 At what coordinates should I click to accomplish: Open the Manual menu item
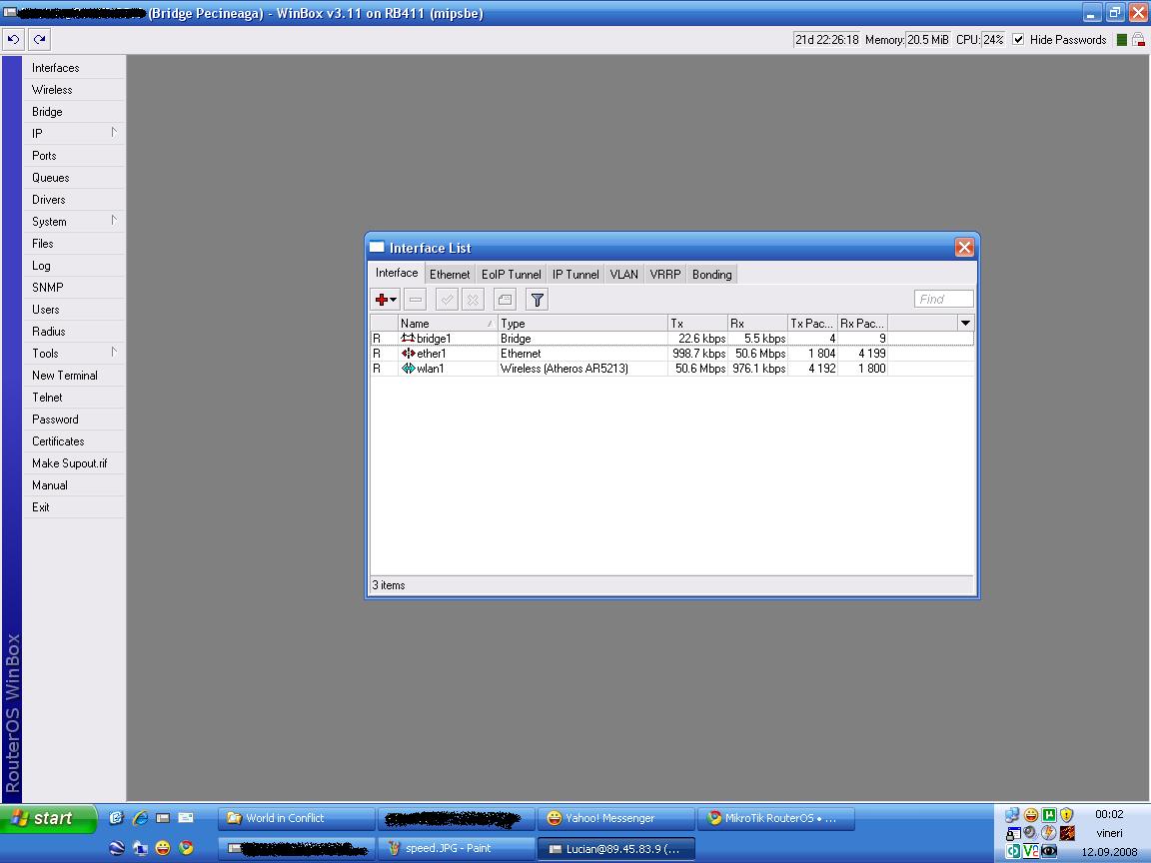click(73, 485)
